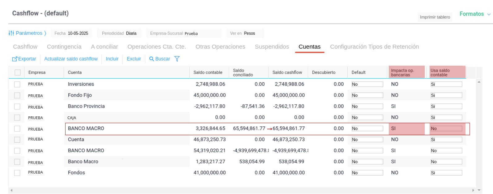Check the Banco Provincia row checkbox
493x194 pixels.
point(17,106)
